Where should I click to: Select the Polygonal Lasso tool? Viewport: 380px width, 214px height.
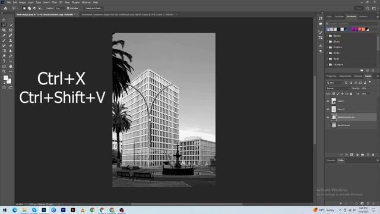pyautogui.click(x=4, y=25)
